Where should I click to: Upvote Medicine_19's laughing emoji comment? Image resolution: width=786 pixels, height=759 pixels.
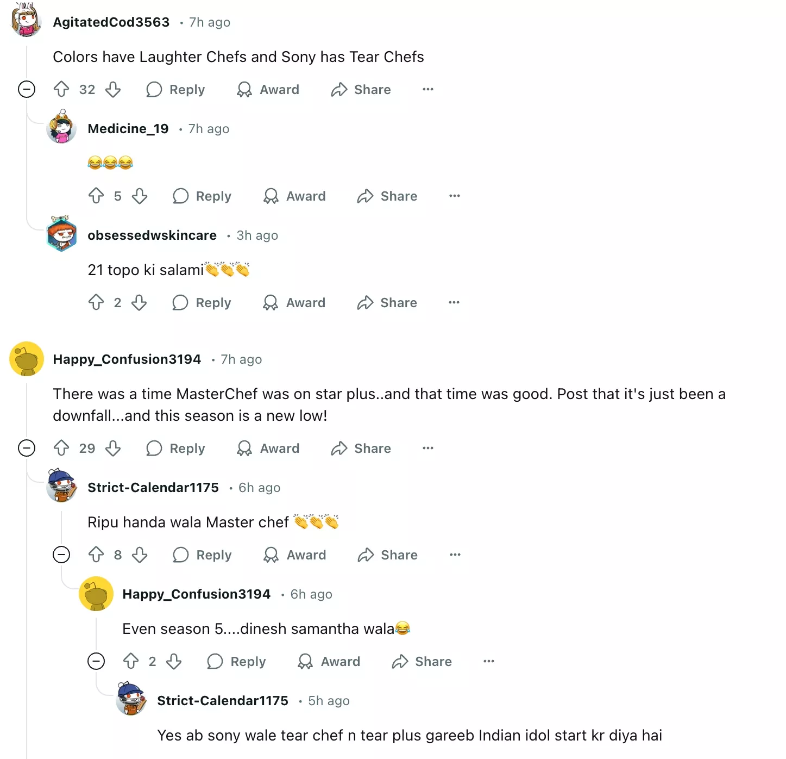coord(96,196)
